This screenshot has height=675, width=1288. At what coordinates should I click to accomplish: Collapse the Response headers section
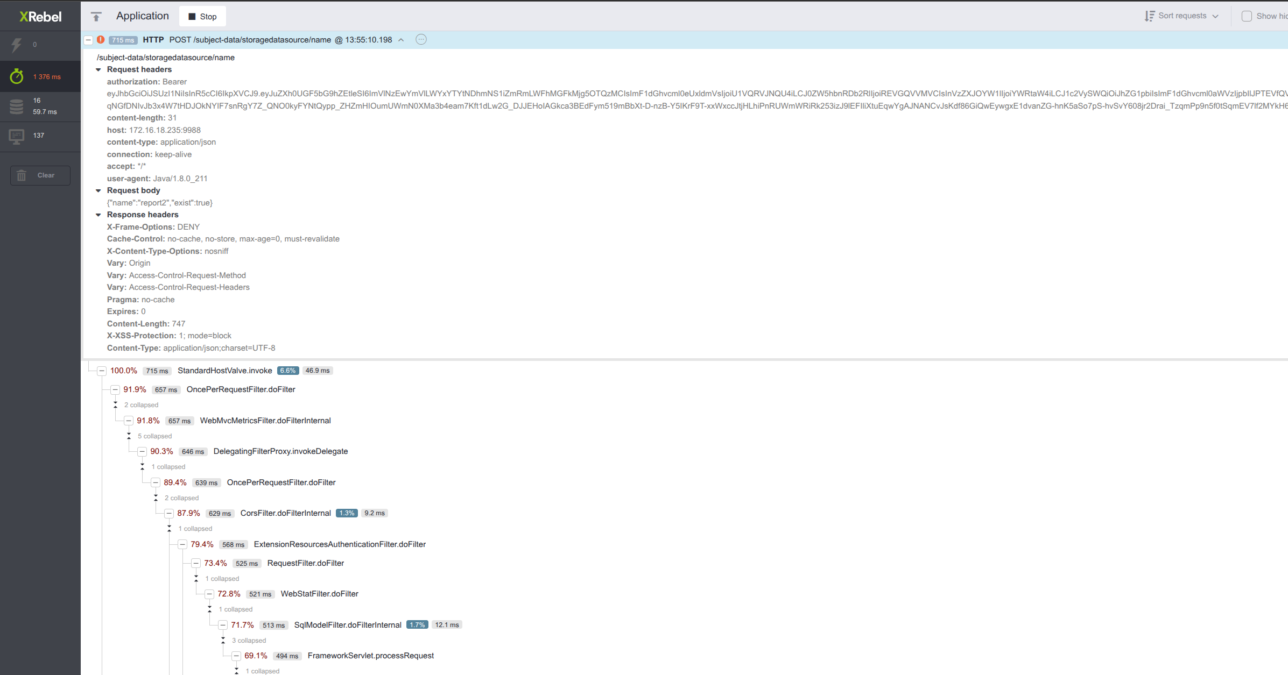coord(98,215)
